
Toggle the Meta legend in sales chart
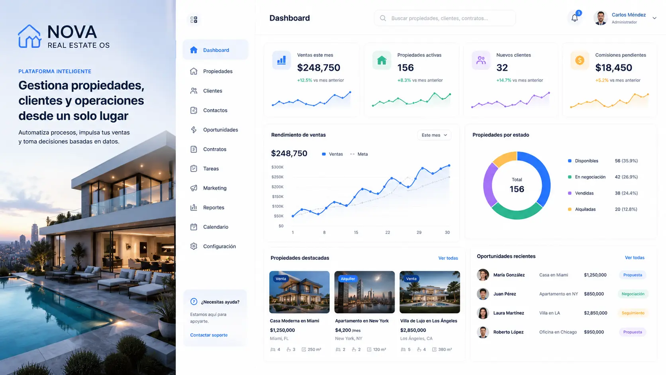tap(359, 154)
